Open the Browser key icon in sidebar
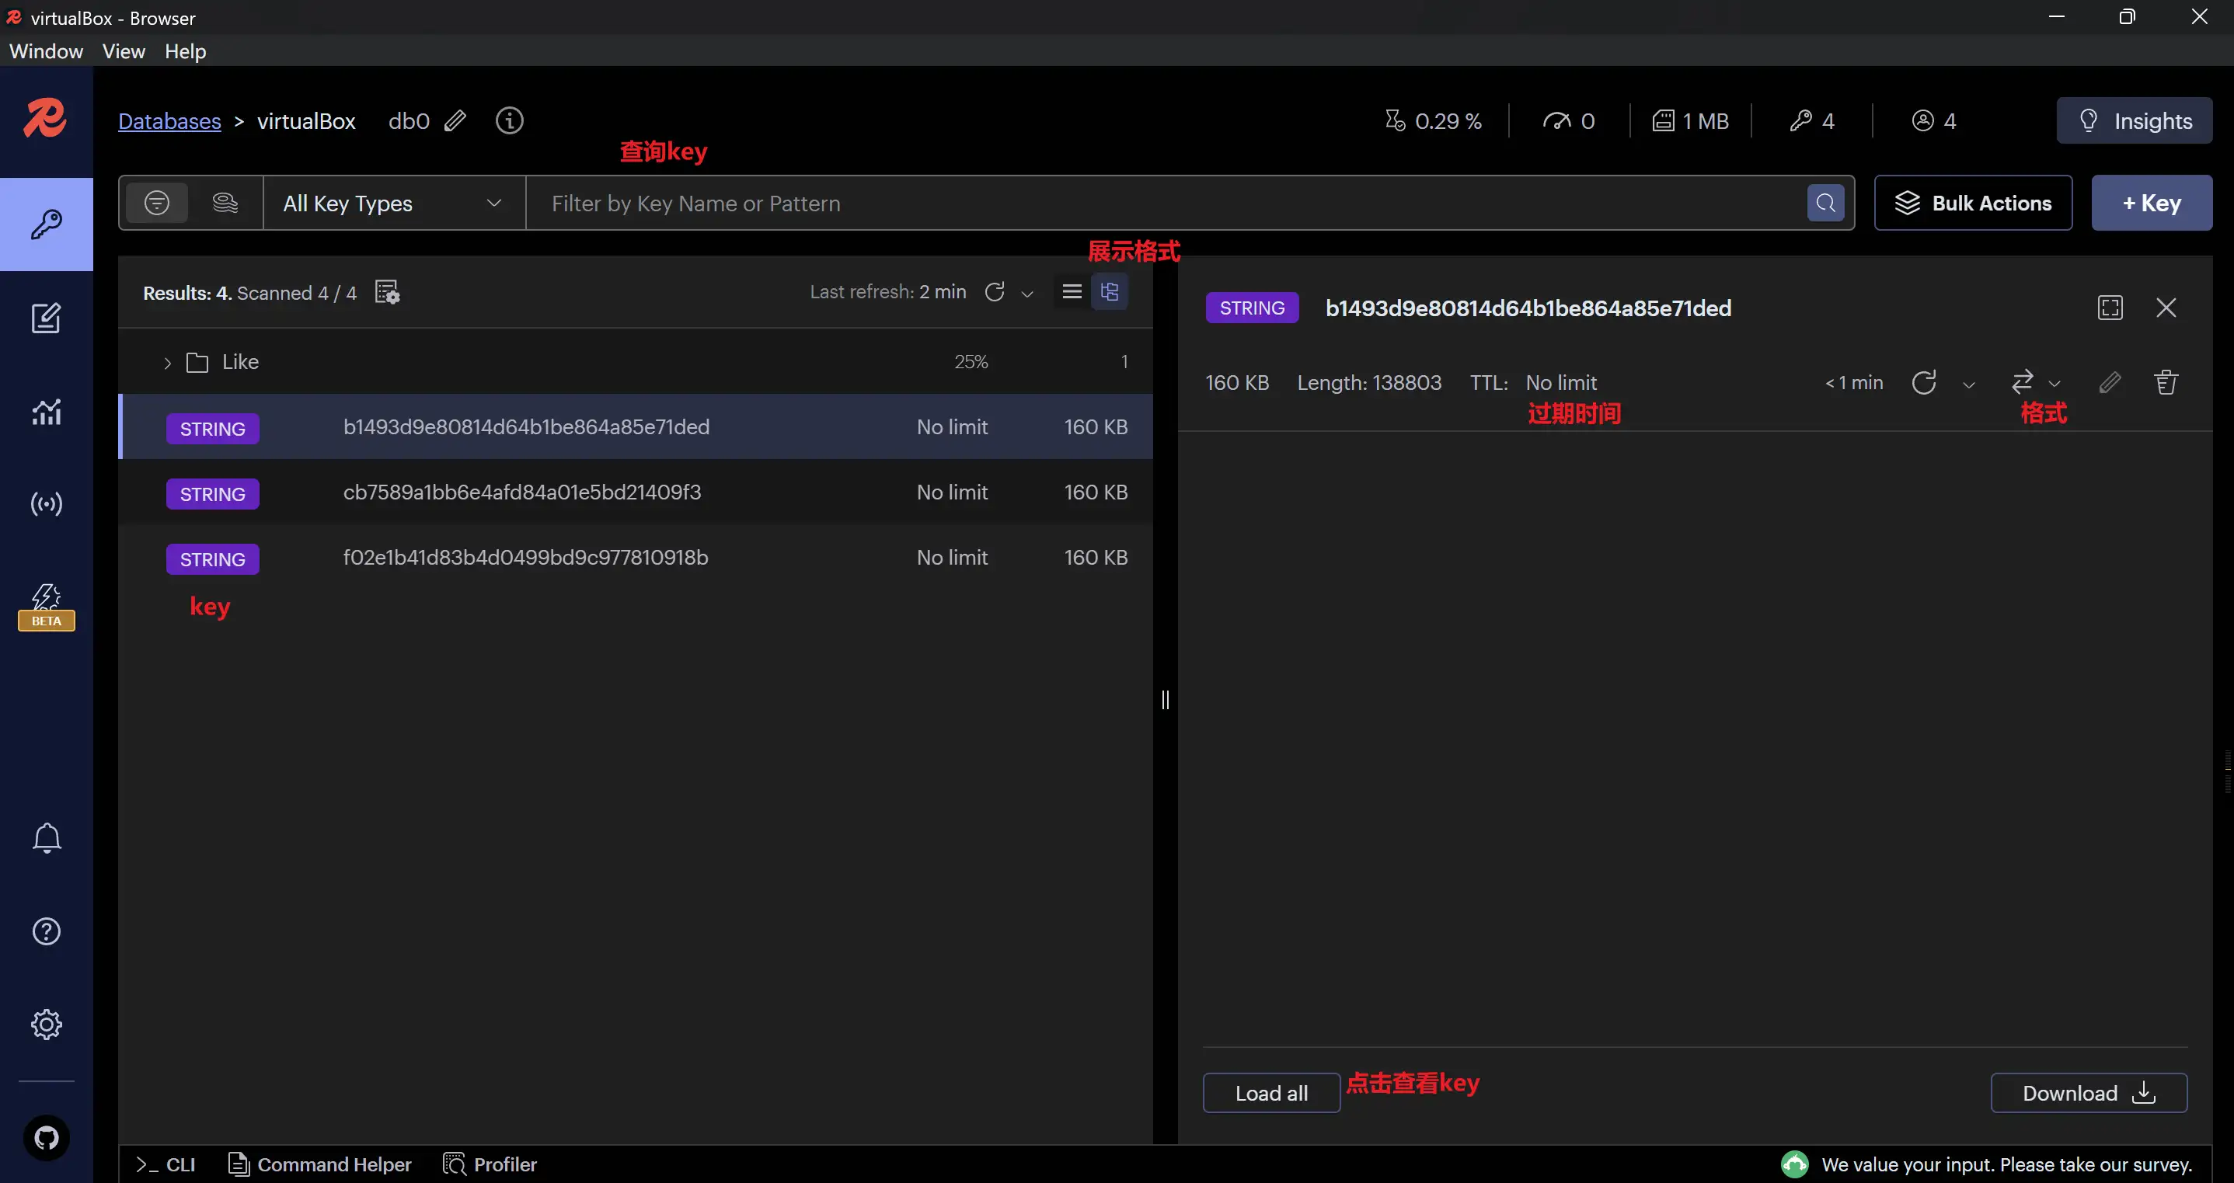Screen dimensions: 2234x1183 pyautogui.click(x=46, y=224)
